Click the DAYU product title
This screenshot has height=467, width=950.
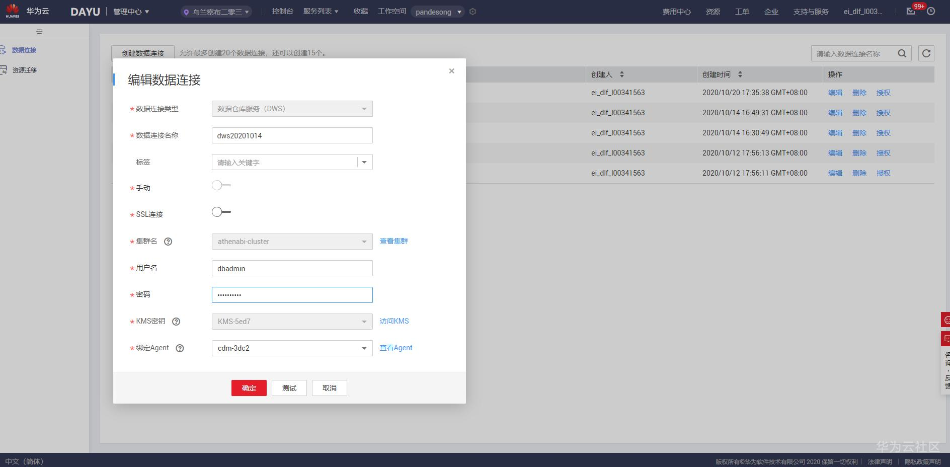(x=85, y=12)
